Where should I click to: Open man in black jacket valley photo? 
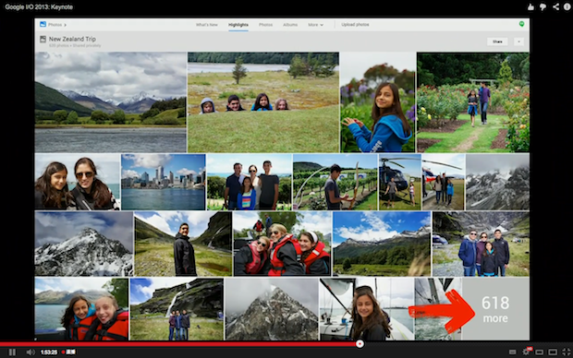[x=183, y=244]
